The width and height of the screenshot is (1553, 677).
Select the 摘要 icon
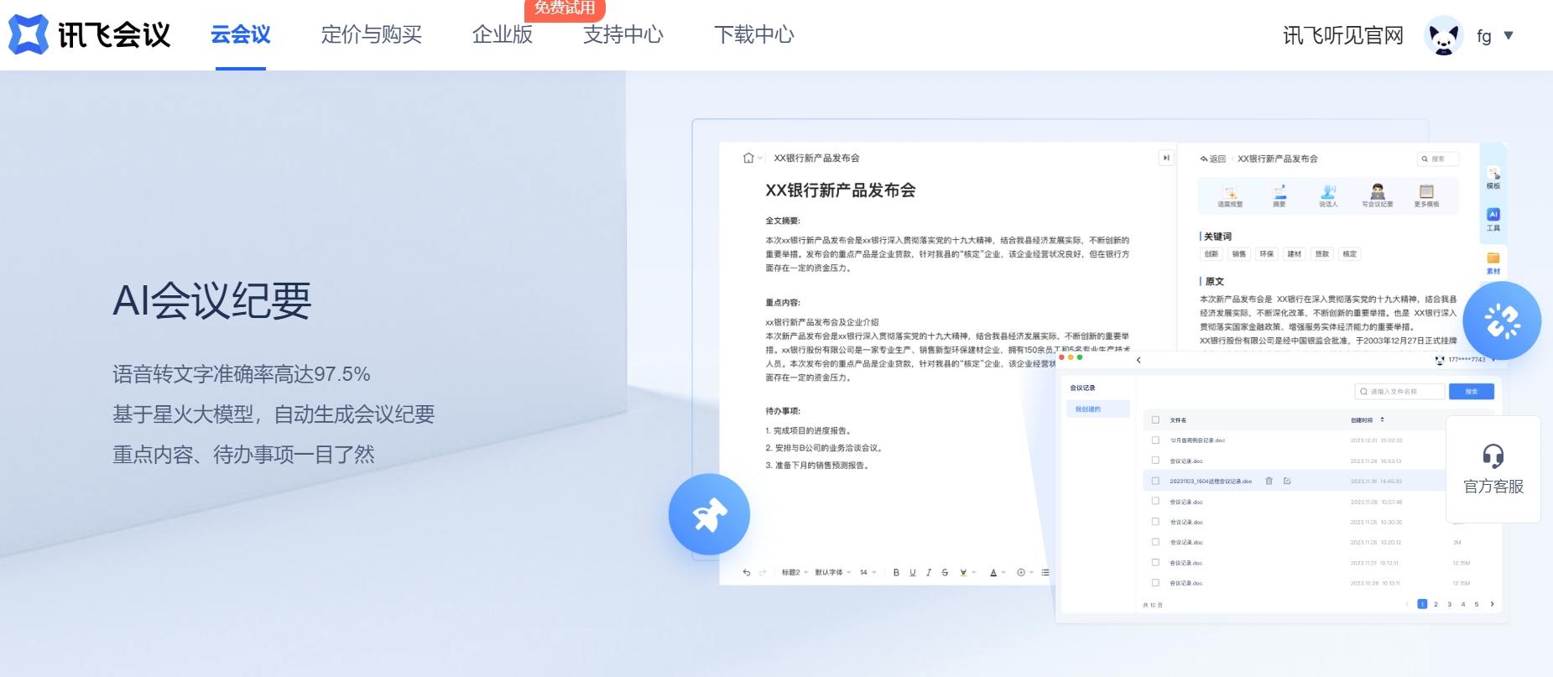tap(1279, 196)
